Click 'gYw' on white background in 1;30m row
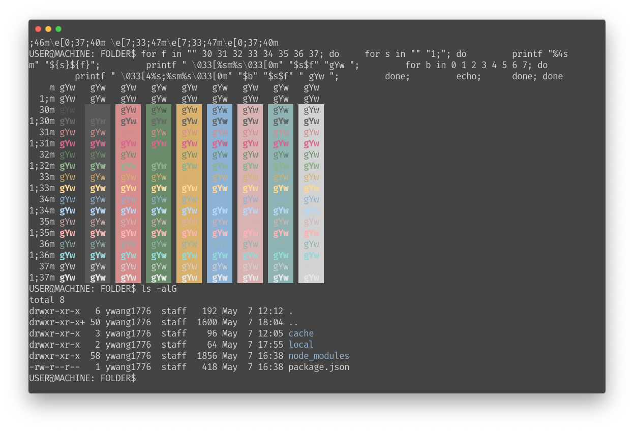Screen dimensions: 634x431 point(311,121)
